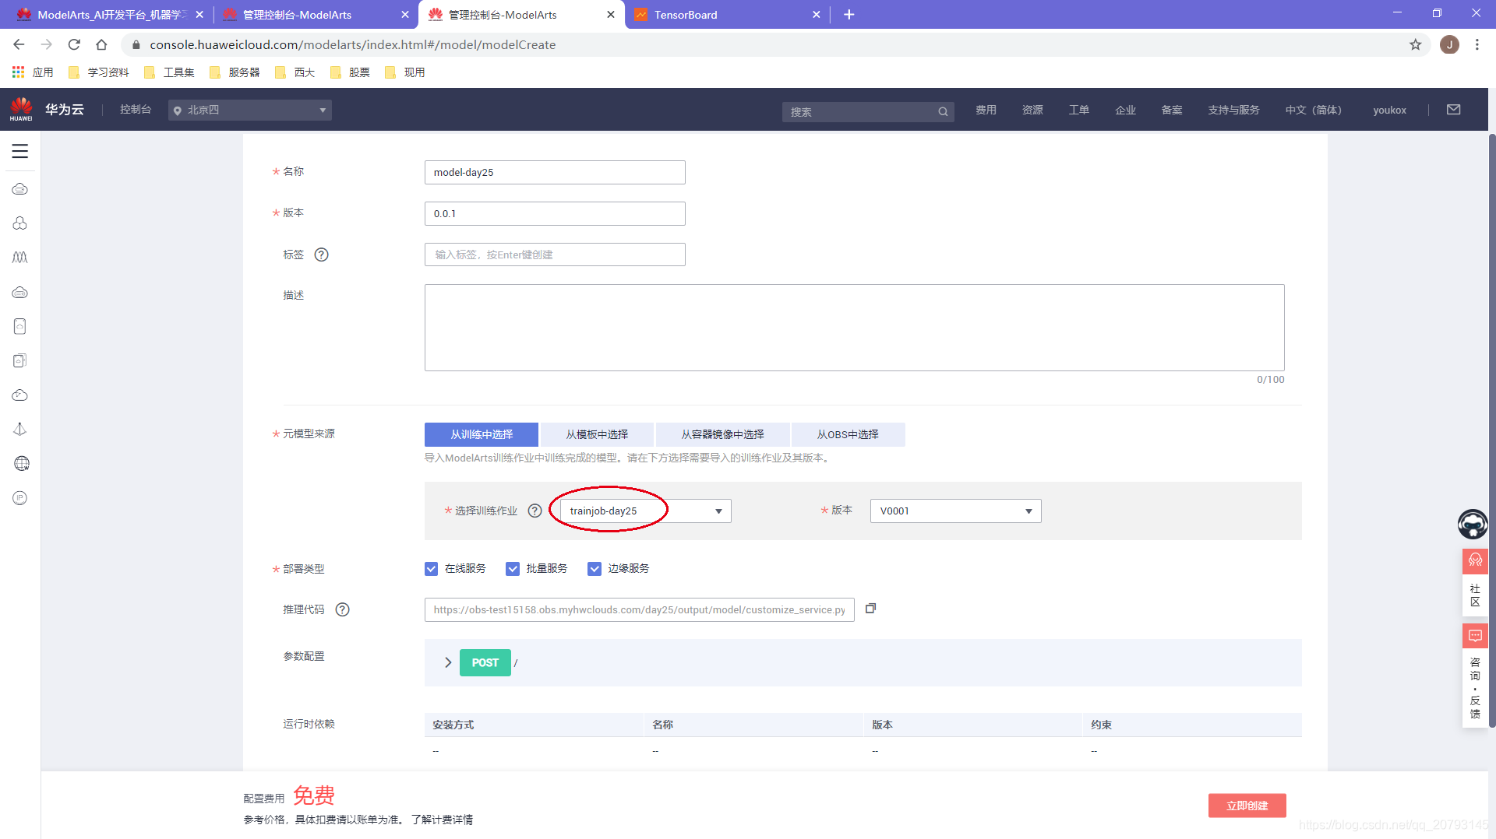1496x839 pixels.
Task: Switch to the TensorBoard browser tab
Action: click(x=725, y=15)
